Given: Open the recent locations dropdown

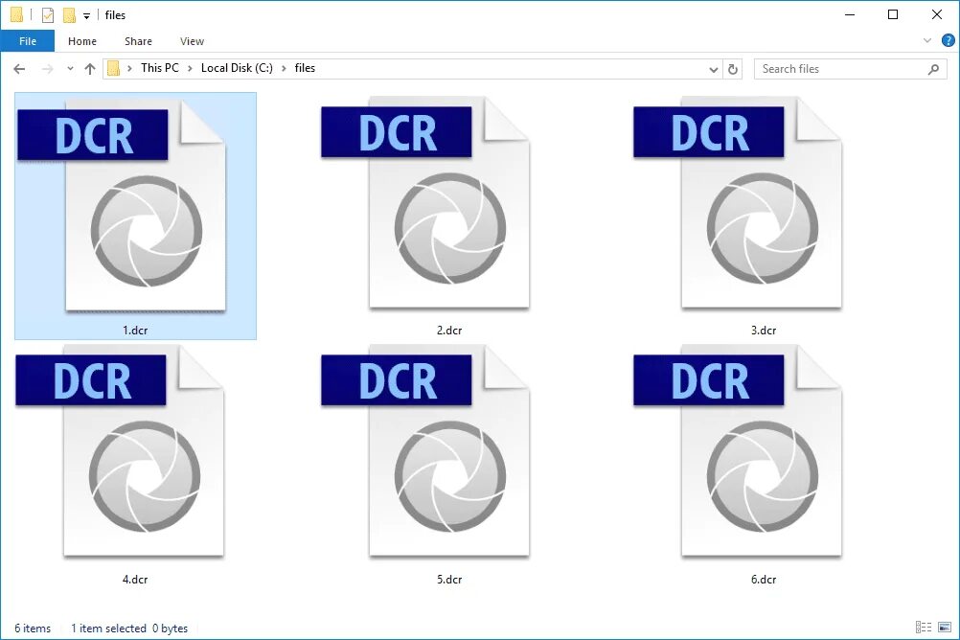Looking at the screenshot, I should (70, 69).
